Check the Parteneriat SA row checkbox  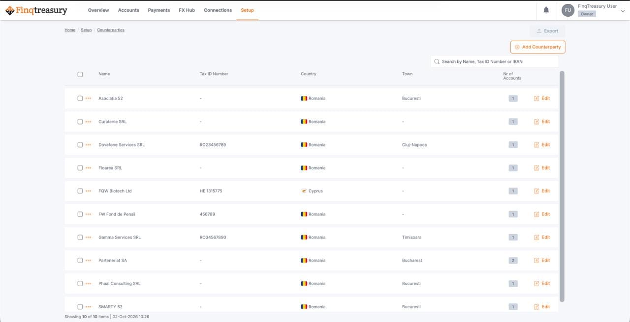point(80,260)
